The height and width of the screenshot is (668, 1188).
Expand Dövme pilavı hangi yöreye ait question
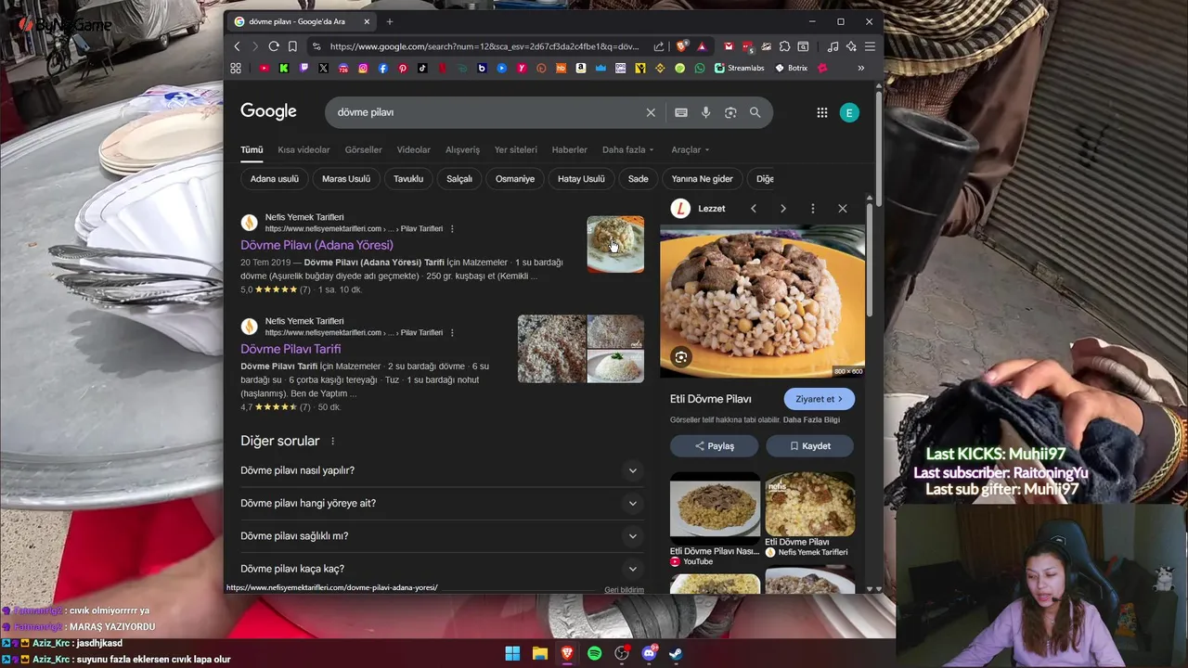point(440,503)
